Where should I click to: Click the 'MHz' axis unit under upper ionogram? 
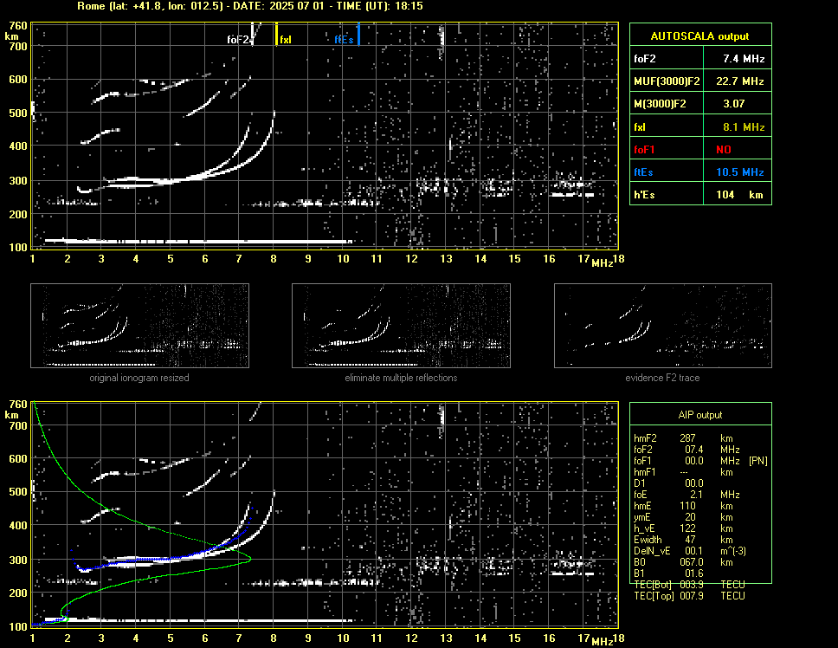(603, 263)
